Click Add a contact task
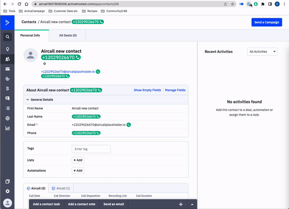This screenshot has width=289, height=209. (x=46, y=204)
